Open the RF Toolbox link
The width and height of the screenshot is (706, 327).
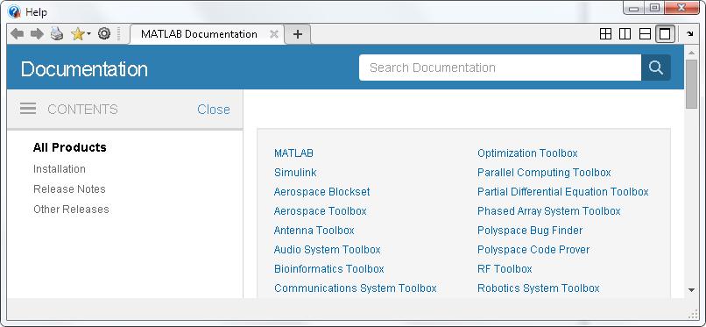click(x=505, y=269)
